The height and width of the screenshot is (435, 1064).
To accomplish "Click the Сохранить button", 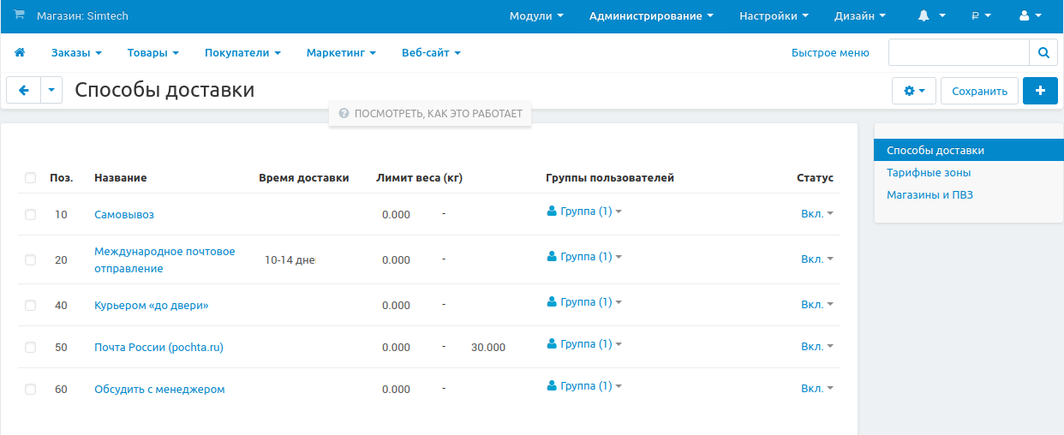I will pos(979,91).
